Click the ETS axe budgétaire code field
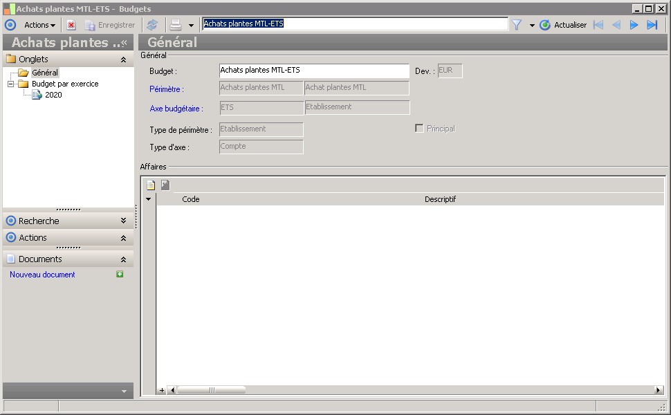The width and height of the screenshot is (671, 415). [x=261, y=107]
